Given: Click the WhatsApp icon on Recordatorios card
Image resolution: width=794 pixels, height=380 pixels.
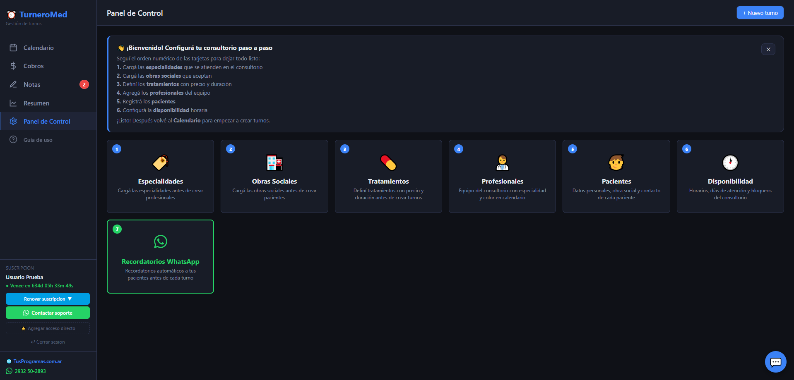Looking at the screenshot, I should pyautogui.click(x=160, y=242).
